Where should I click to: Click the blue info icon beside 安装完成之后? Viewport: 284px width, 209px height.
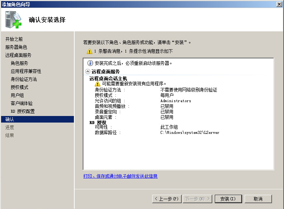90,63
